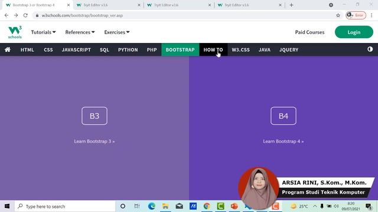Close the second Tryit Editor tab
378x212 pixels.
point(139,5)
